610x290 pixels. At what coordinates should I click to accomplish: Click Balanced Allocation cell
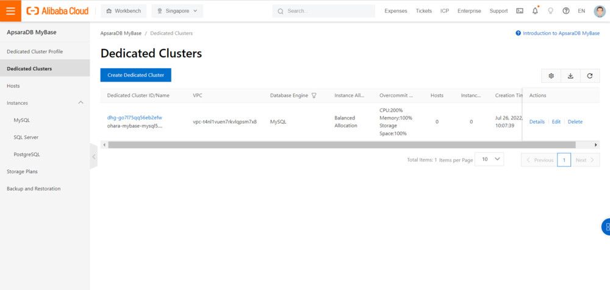345,122
